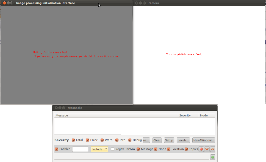
Task: Open the Levels... dialog
Action: click(183, 140)
